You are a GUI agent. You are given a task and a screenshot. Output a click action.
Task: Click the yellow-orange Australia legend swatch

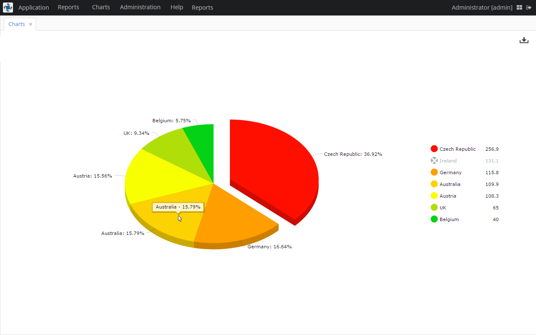[434, 184]
